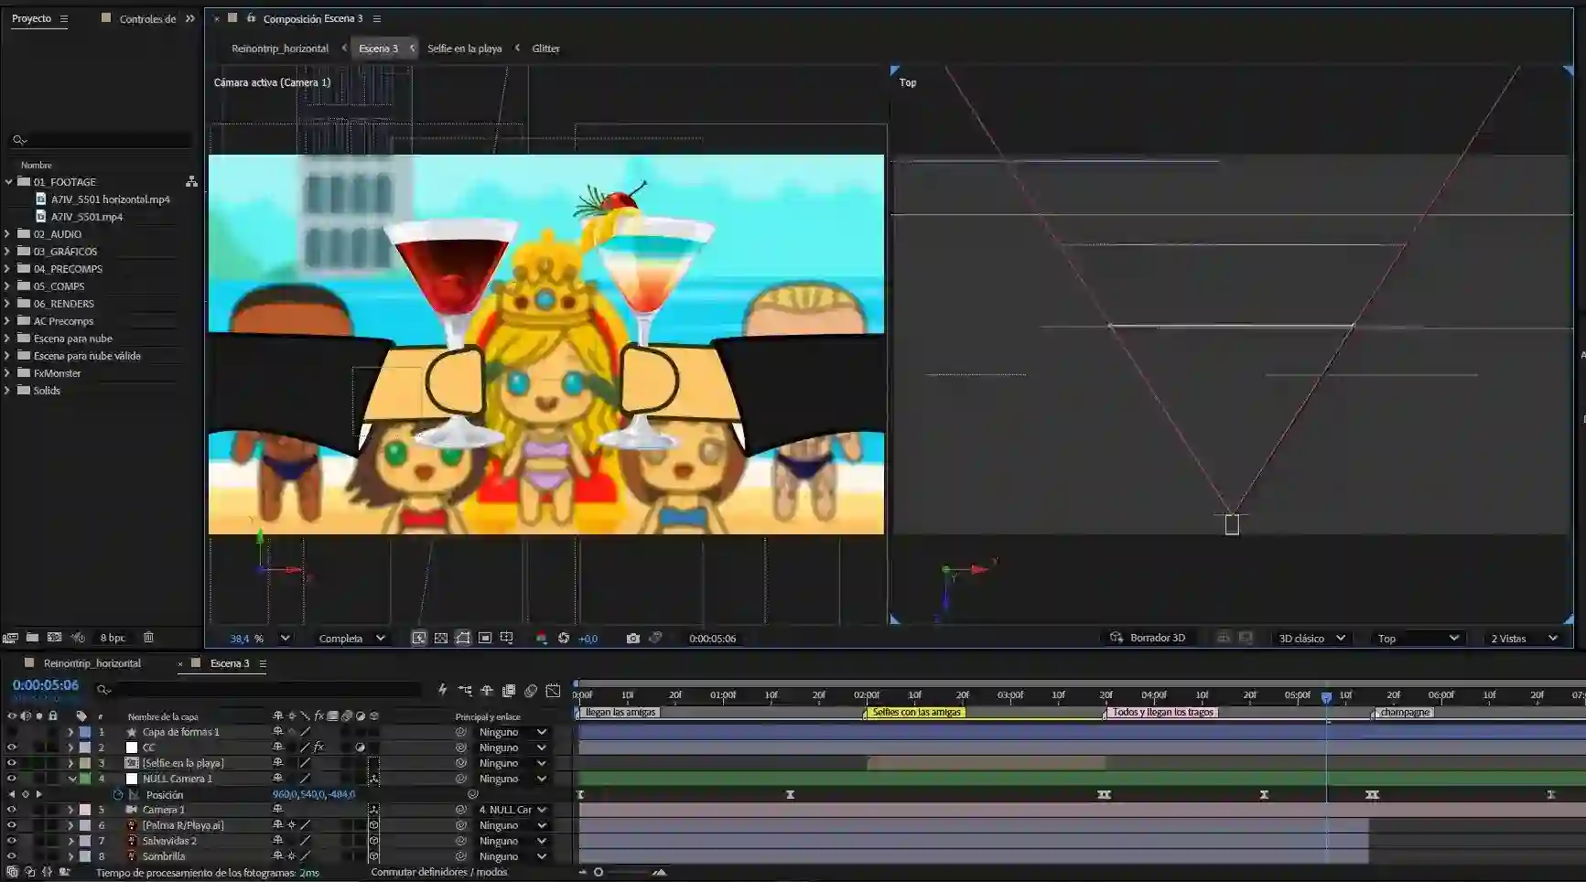Jump to the next Posición keyframe
Image resolution: width=1586 pixels, height=882 pixels.
[38, 795]
